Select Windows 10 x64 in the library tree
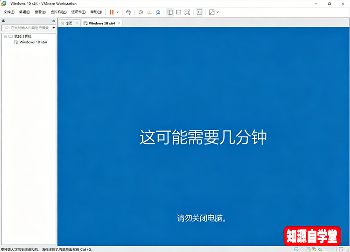350x252 pixels. coord(33,42)
